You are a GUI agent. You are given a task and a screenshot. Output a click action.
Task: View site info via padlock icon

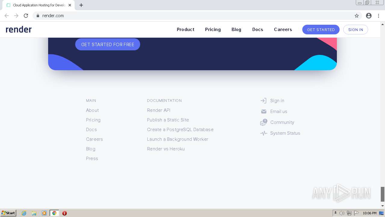pos(38,16)
